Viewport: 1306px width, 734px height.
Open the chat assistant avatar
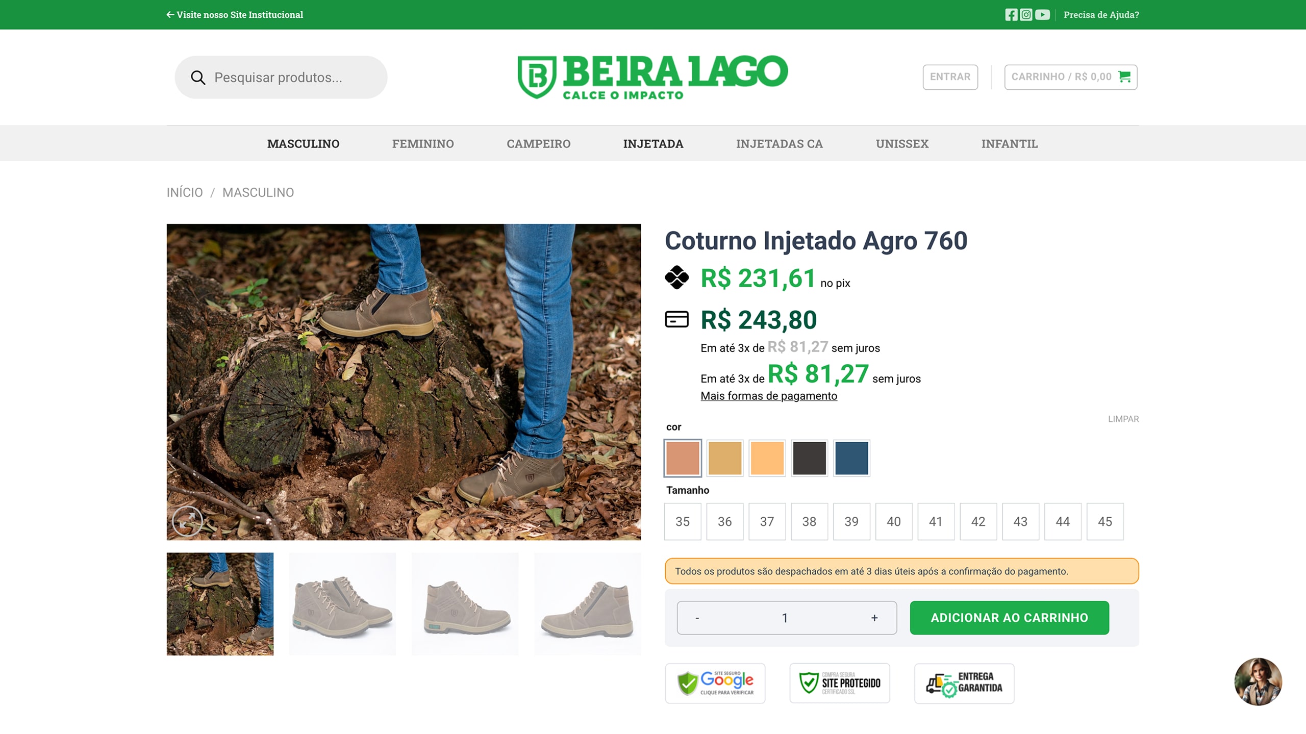(1258, 681)
